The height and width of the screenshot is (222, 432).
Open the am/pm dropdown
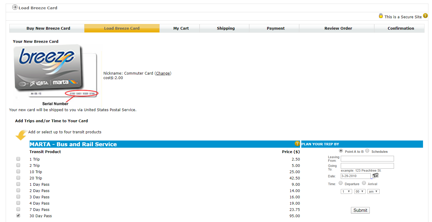pos(373,191)
